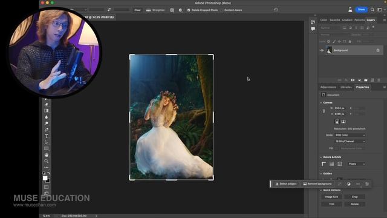
Task: Click the Clear crop ratio button
Action: coord(137,10)
